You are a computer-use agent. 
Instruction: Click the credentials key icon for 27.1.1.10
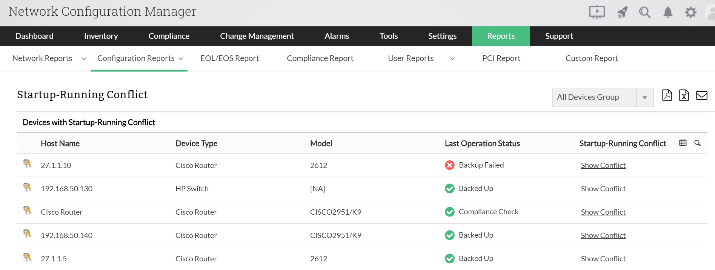pos(27,164)
